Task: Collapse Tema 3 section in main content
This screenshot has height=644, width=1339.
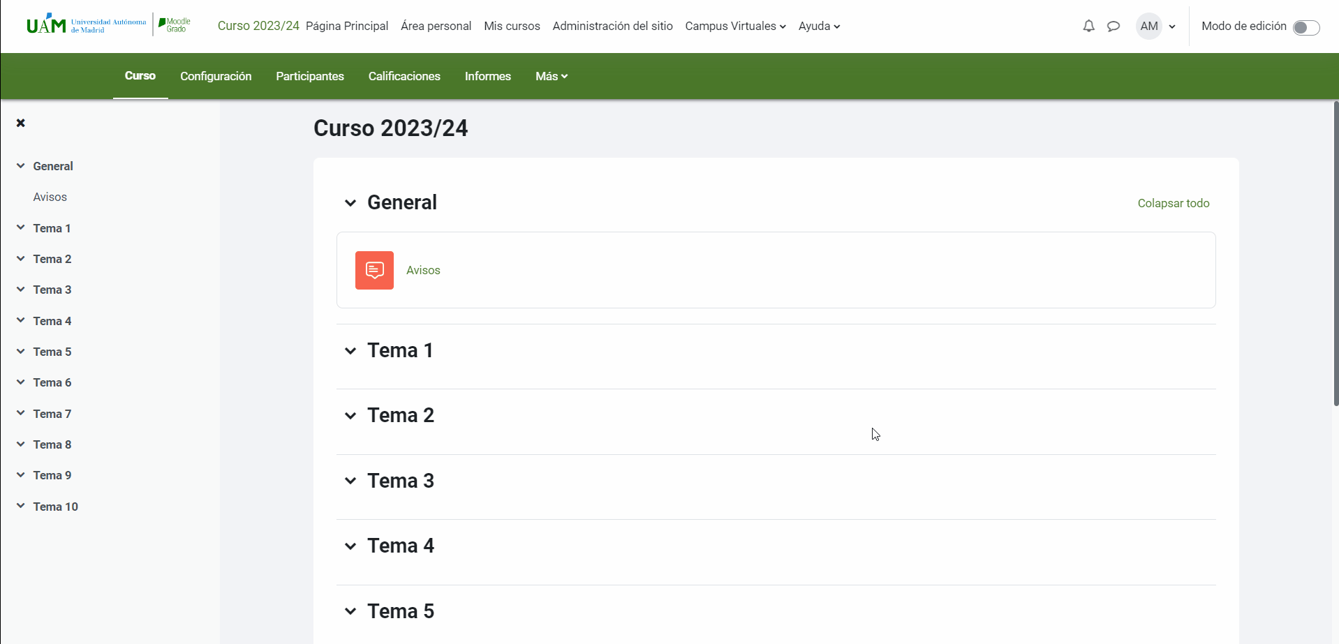Action: (x=350, y=481)
